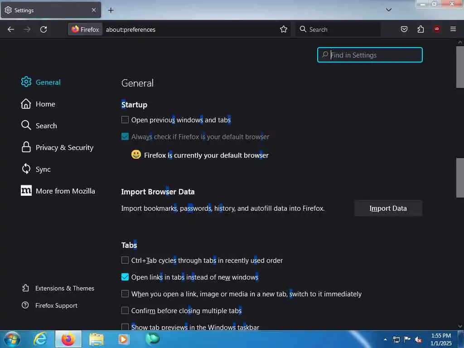Viewport: 464px width, 348px height.
Task: Toggle Always check if Firefox is default browser
Action: (125, 136)
